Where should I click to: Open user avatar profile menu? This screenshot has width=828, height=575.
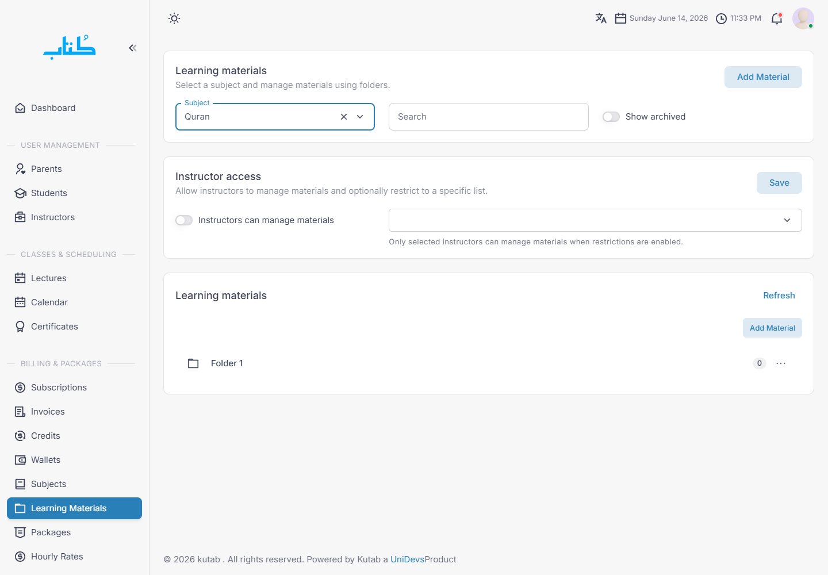point(803,18)
